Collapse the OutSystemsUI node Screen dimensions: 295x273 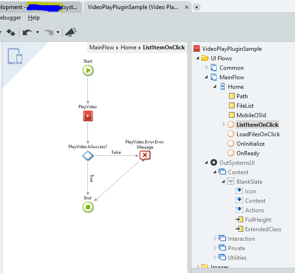[x=206, y=162]
